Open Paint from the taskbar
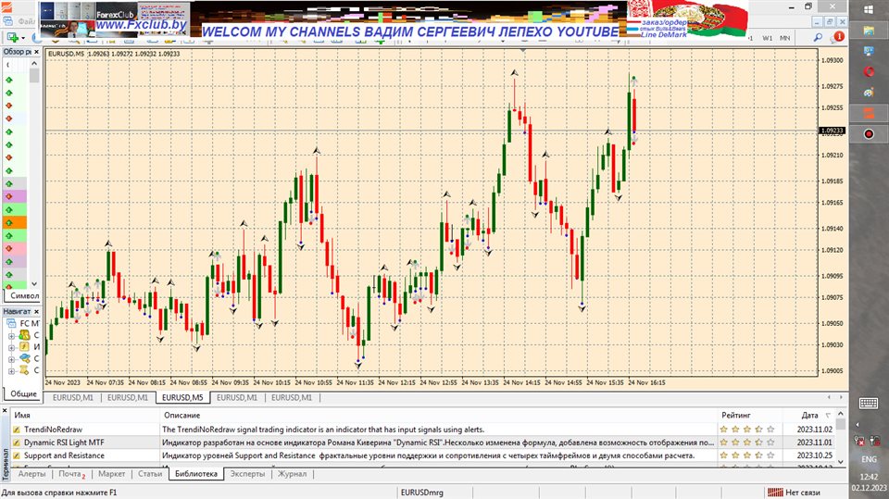 [869, 93]
